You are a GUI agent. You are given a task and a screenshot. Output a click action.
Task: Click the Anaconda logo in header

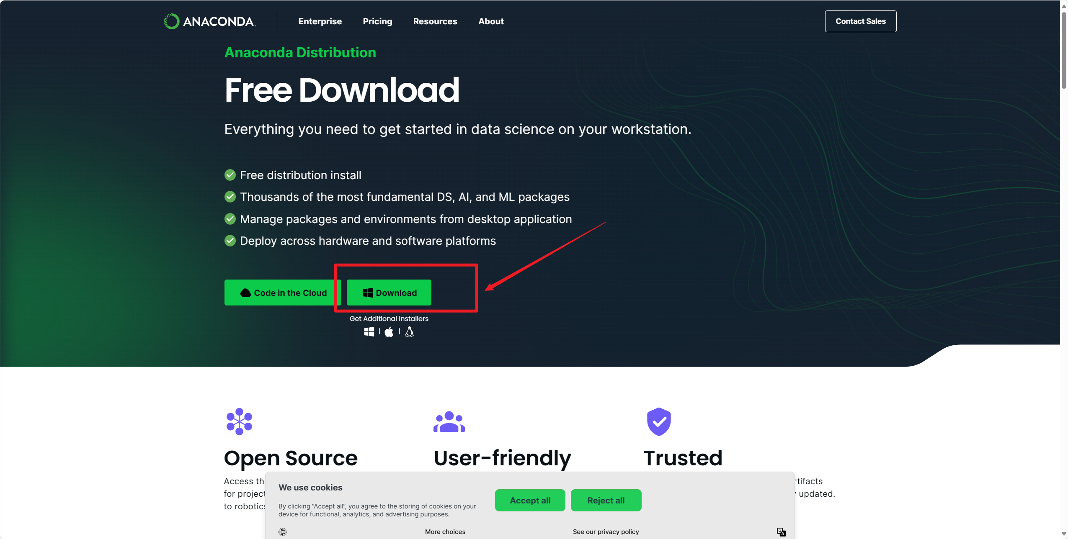pos(210,21)
